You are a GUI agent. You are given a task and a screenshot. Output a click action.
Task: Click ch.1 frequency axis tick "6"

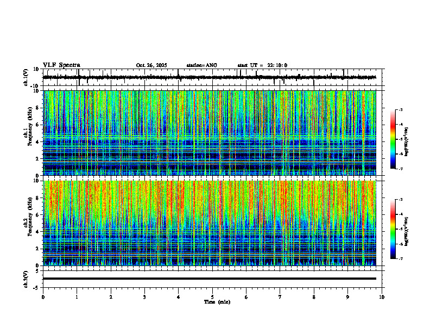pos(37,125)
